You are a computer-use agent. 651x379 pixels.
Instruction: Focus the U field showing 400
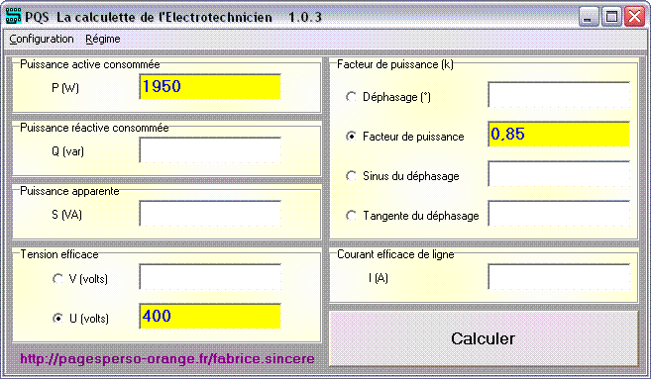click(210, 316)
